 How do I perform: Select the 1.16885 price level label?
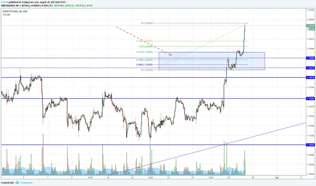pyautogui.click(x=310, y=145)
